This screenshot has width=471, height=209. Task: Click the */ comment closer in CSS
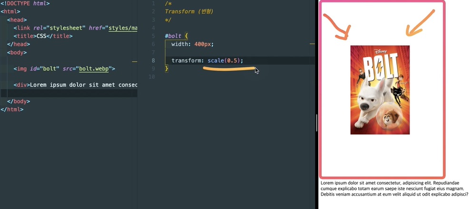pos(168,20)
